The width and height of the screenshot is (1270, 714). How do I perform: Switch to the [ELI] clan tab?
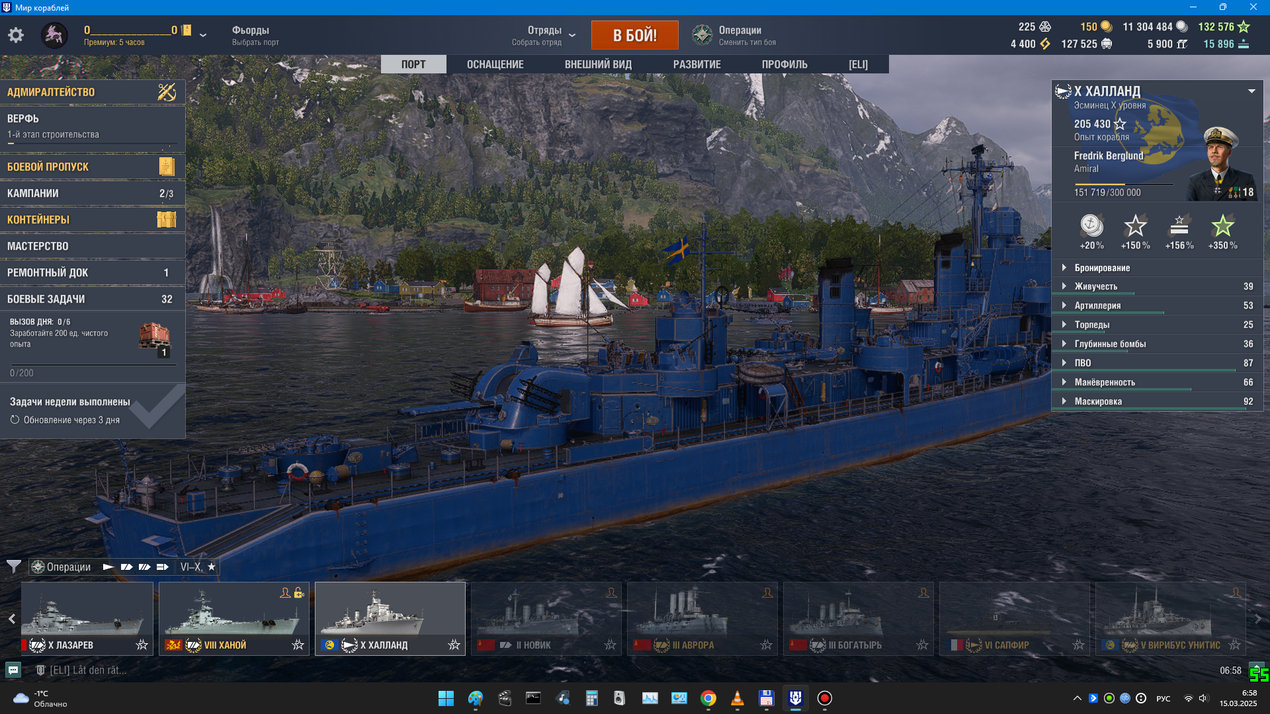tap(858, 64)
